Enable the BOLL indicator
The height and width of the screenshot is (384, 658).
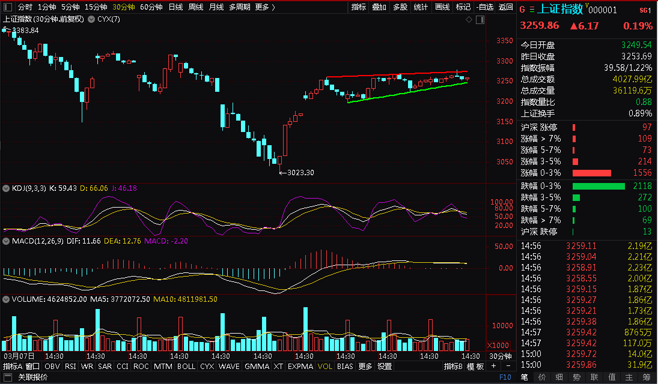186,366
